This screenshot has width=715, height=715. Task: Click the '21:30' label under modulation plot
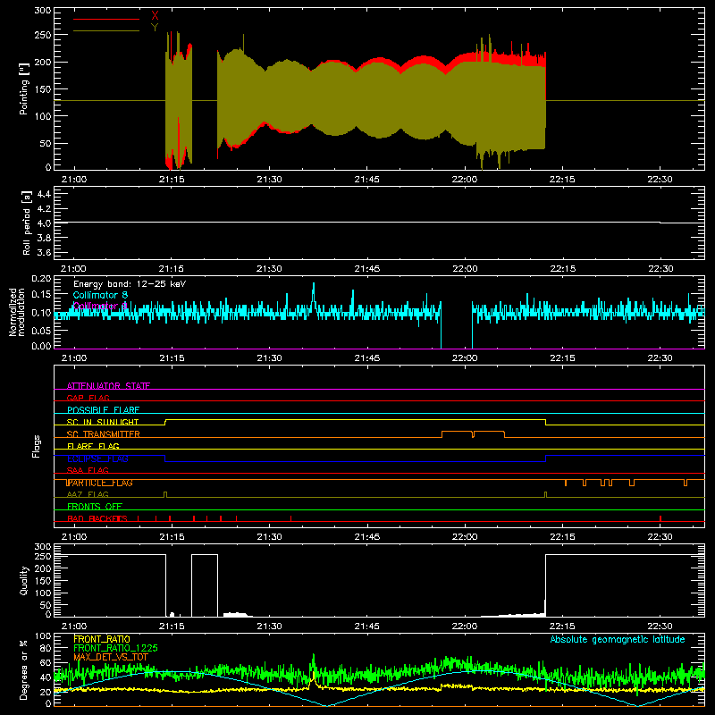click(x=269, y=358)
